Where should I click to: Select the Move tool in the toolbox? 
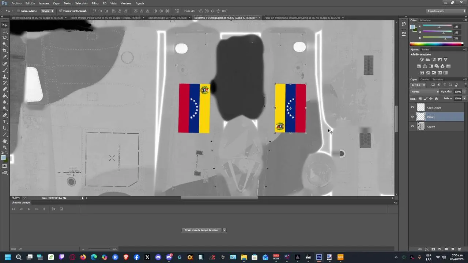[x=5, y=25]
